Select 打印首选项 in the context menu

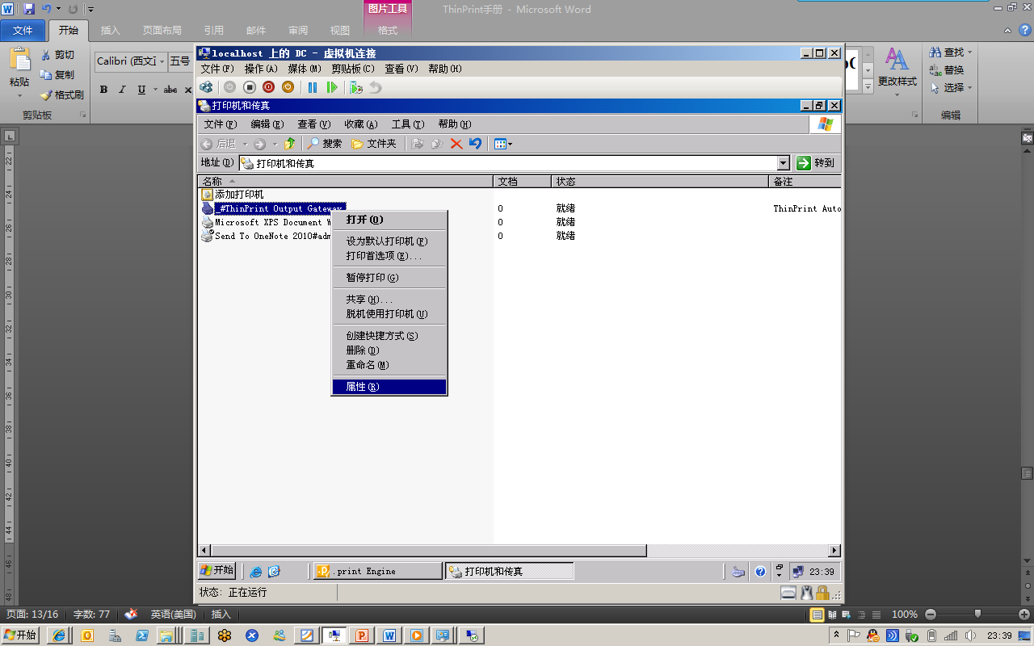(x=389, y=256)
